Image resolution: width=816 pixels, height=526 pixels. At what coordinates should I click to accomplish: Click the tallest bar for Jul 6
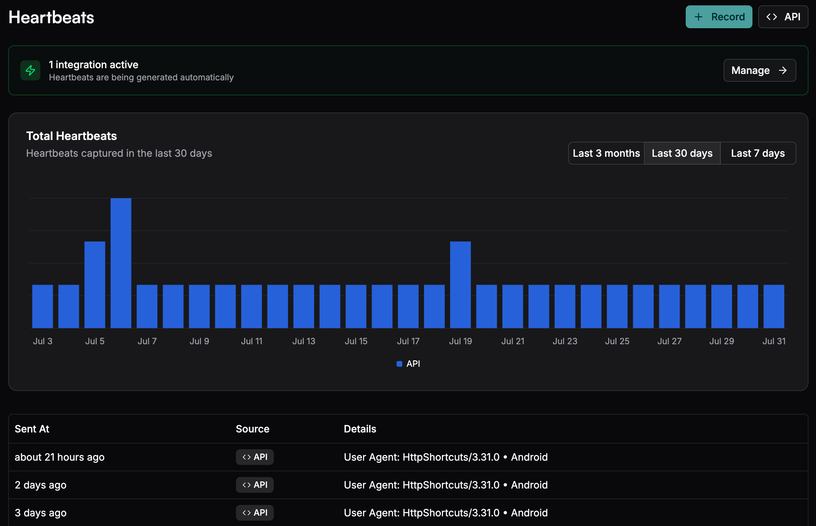click(121, 263)
